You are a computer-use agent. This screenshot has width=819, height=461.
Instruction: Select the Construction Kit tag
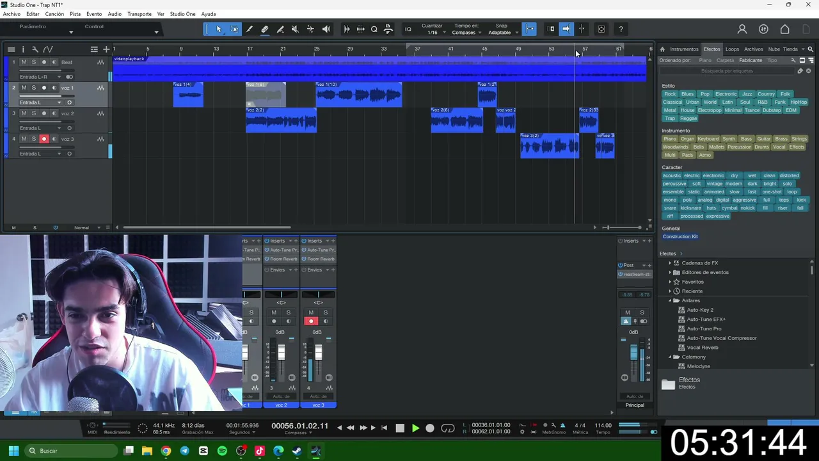[x=680, y=237]
